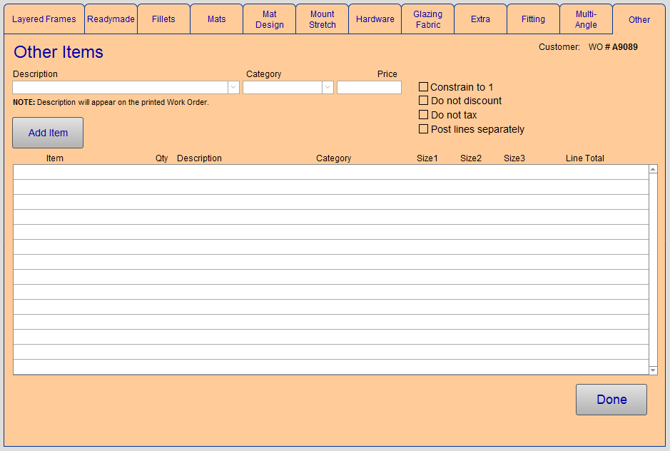The image size is (670, 451).
Task: Click the items list scroll up arrow
Action: [x=653, y=169]
